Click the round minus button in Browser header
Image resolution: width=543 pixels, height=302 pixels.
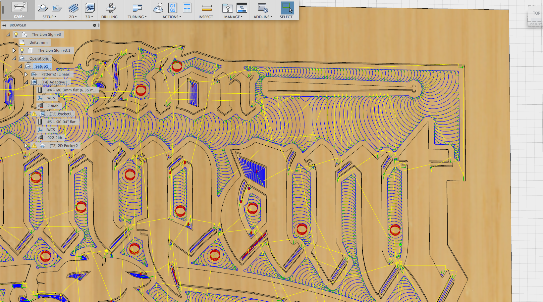click(94, 25)
